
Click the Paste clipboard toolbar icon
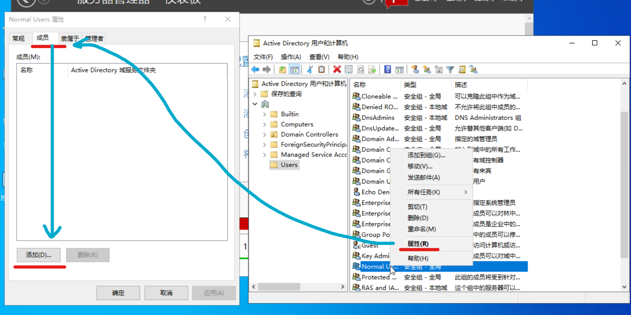point(322,69)
